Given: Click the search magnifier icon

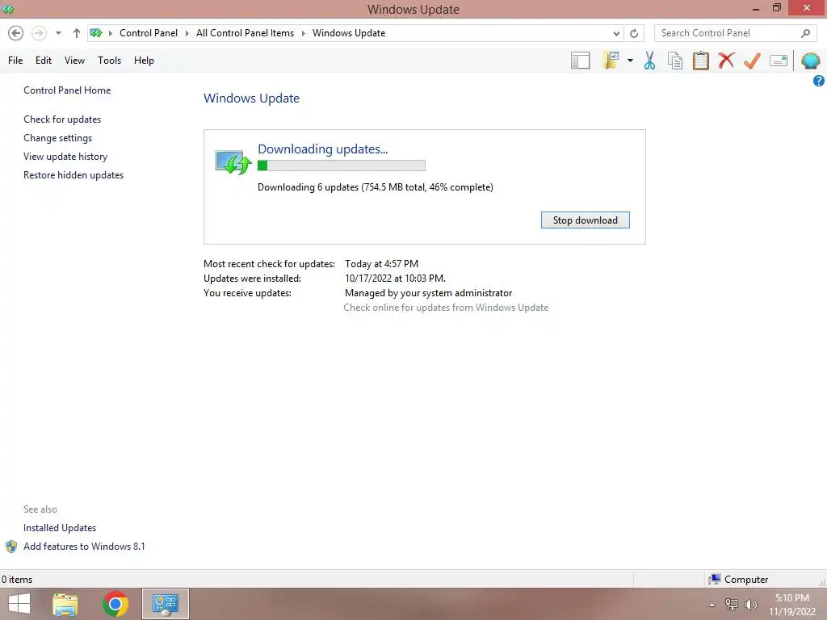Looking at the screenshot, I should coord(805,33).
